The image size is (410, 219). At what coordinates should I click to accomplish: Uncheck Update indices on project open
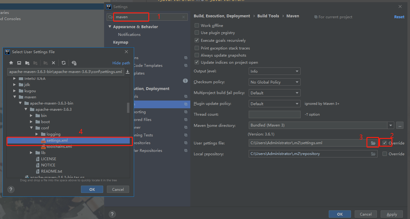pyautogui.click(x=197, y=62)
